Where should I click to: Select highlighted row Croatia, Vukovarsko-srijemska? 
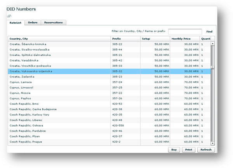click(x=109, y=71)
